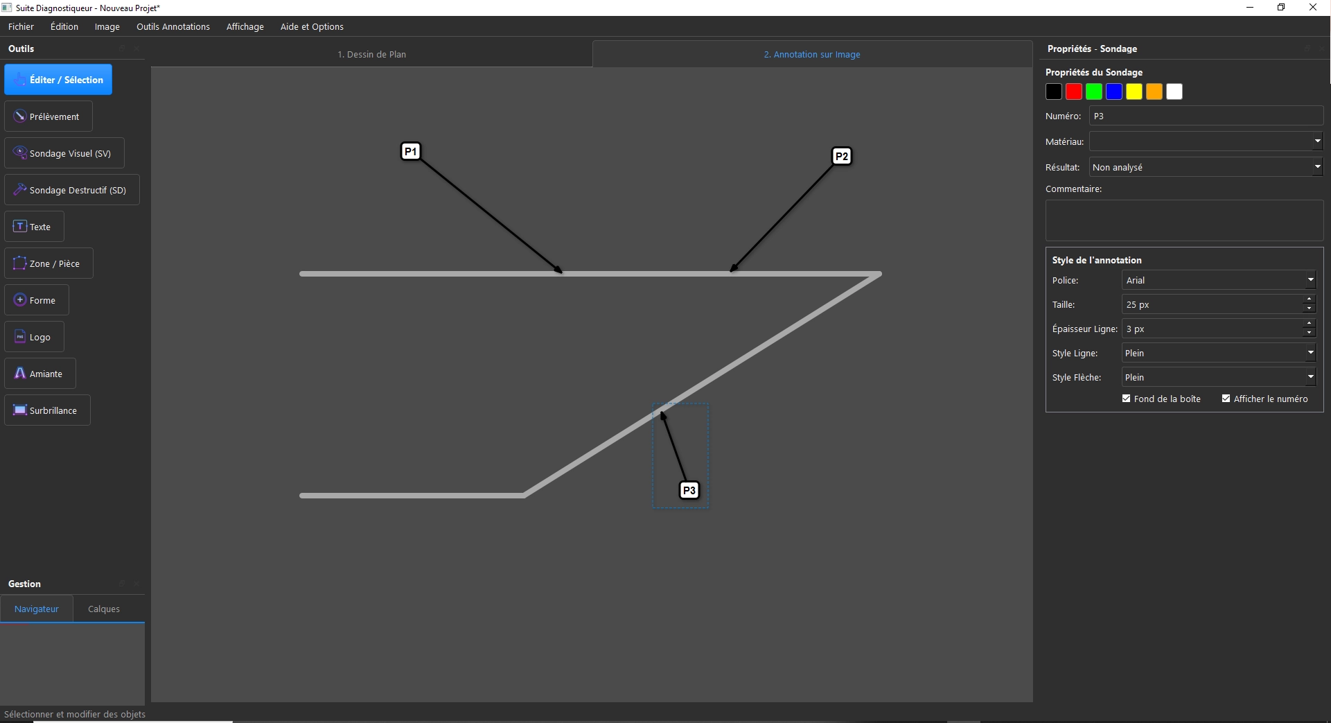Toggle the Afficher le numéro checkbox
1331x723 pixels.
click(x=1226, y=399)
